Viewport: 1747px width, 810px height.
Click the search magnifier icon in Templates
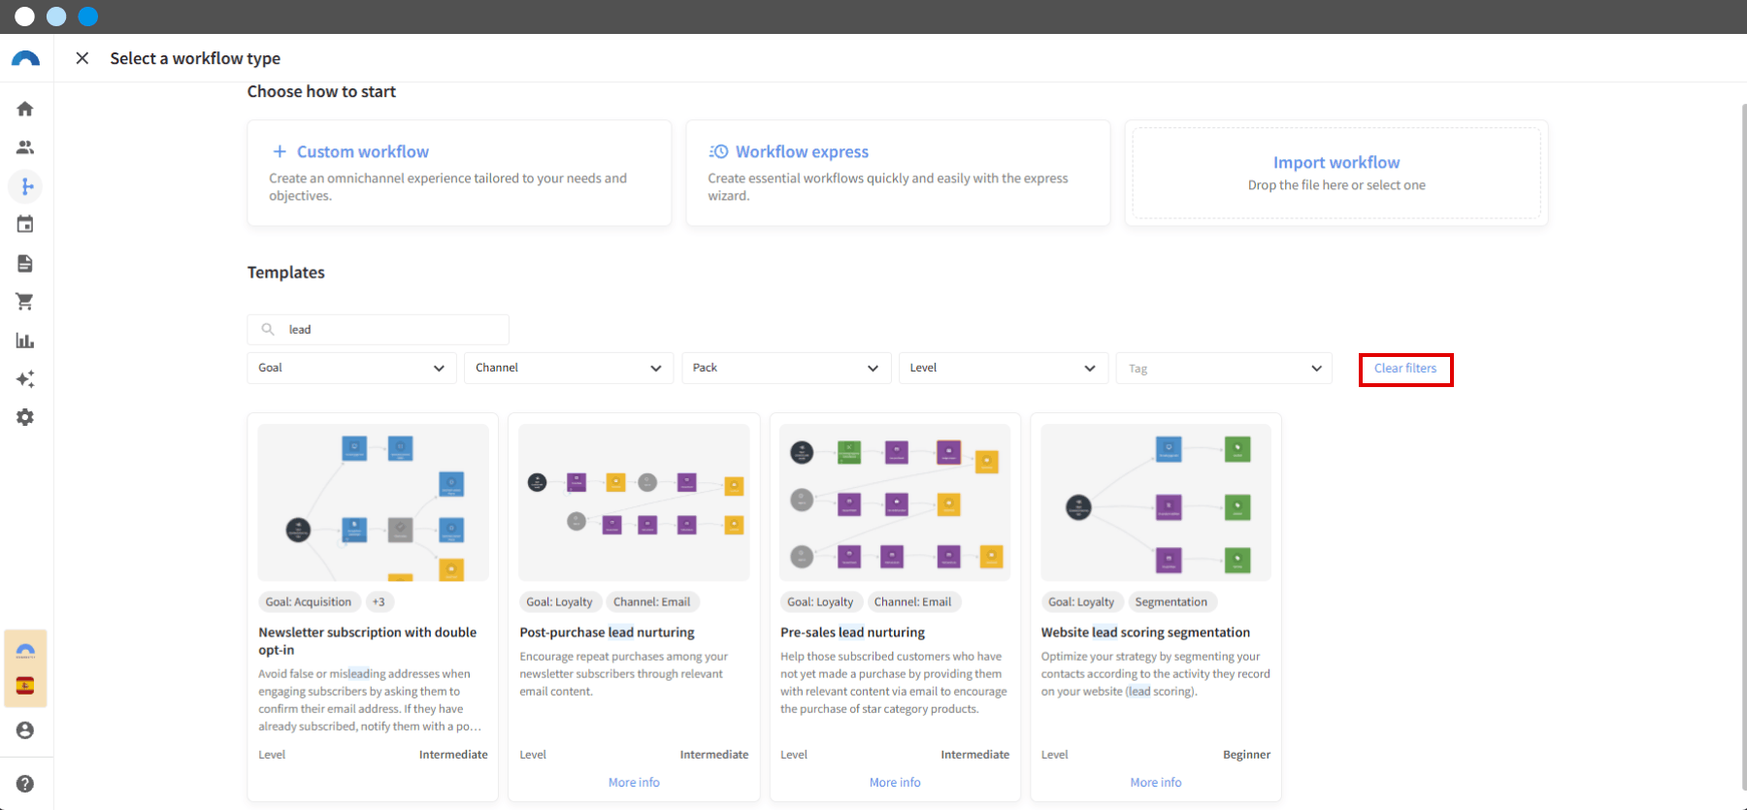click(268, 330)
